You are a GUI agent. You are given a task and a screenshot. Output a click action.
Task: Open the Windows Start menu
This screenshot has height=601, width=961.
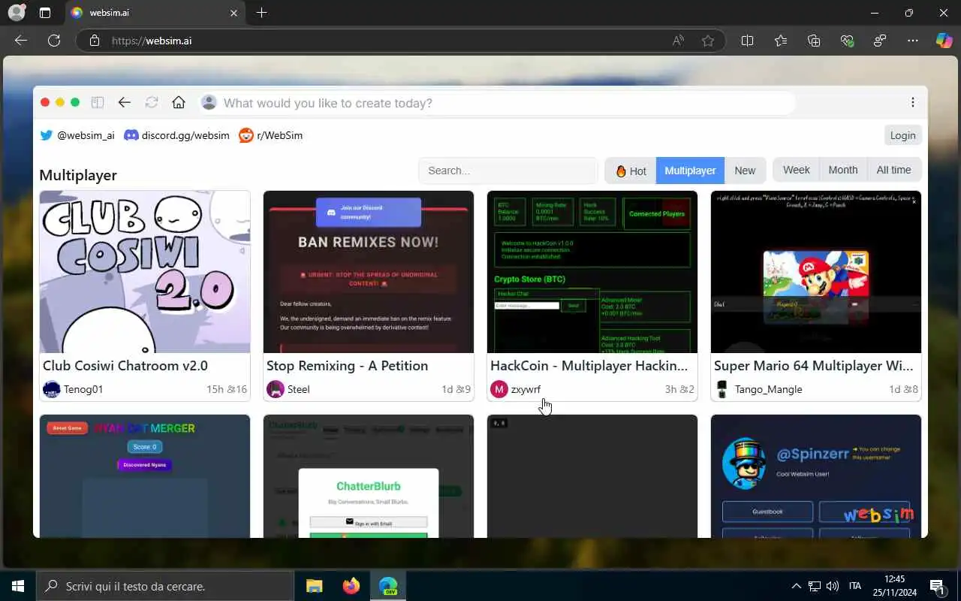(x=18, y=586)
